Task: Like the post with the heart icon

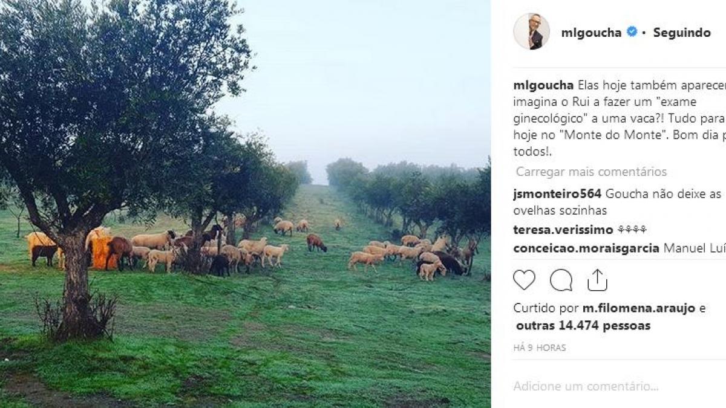Action: (x=524, y=280)
